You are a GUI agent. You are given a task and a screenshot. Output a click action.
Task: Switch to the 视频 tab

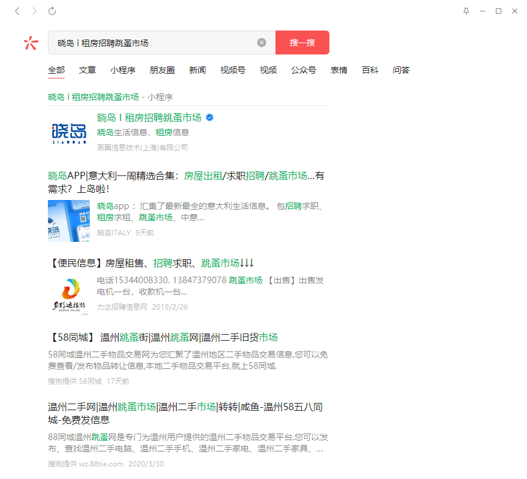pos(268,70)
